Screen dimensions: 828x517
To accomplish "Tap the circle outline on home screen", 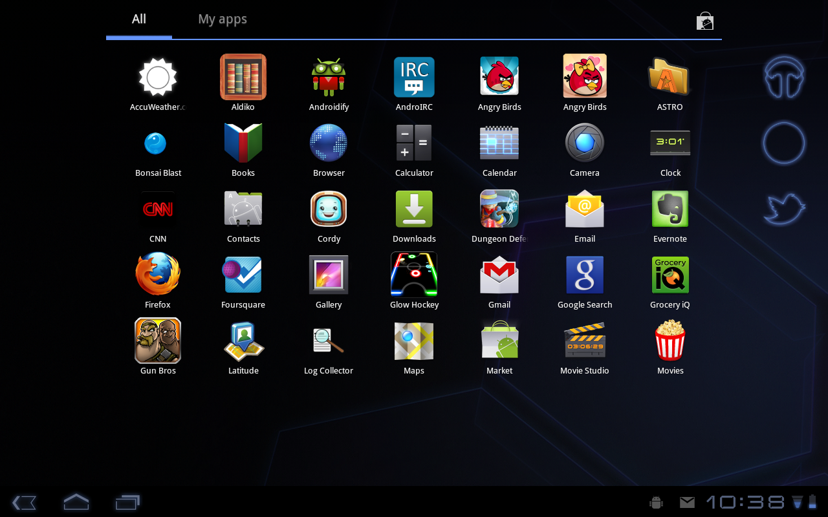I will pos(784,143).
